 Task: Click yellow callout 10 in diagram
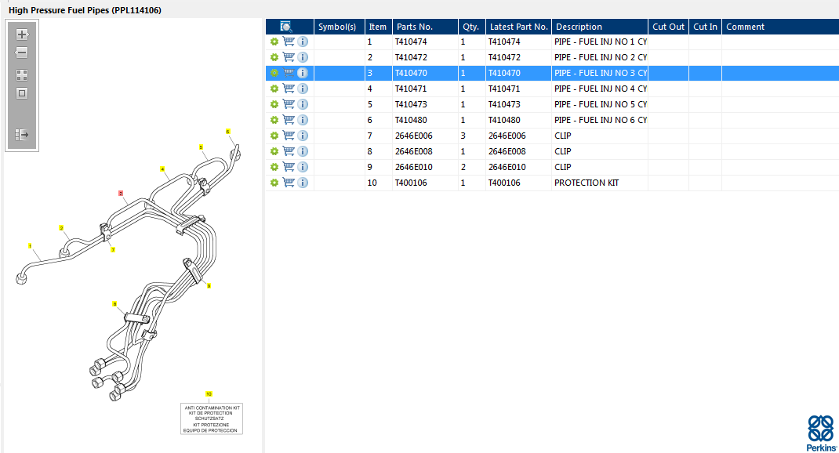pos(209,393)
